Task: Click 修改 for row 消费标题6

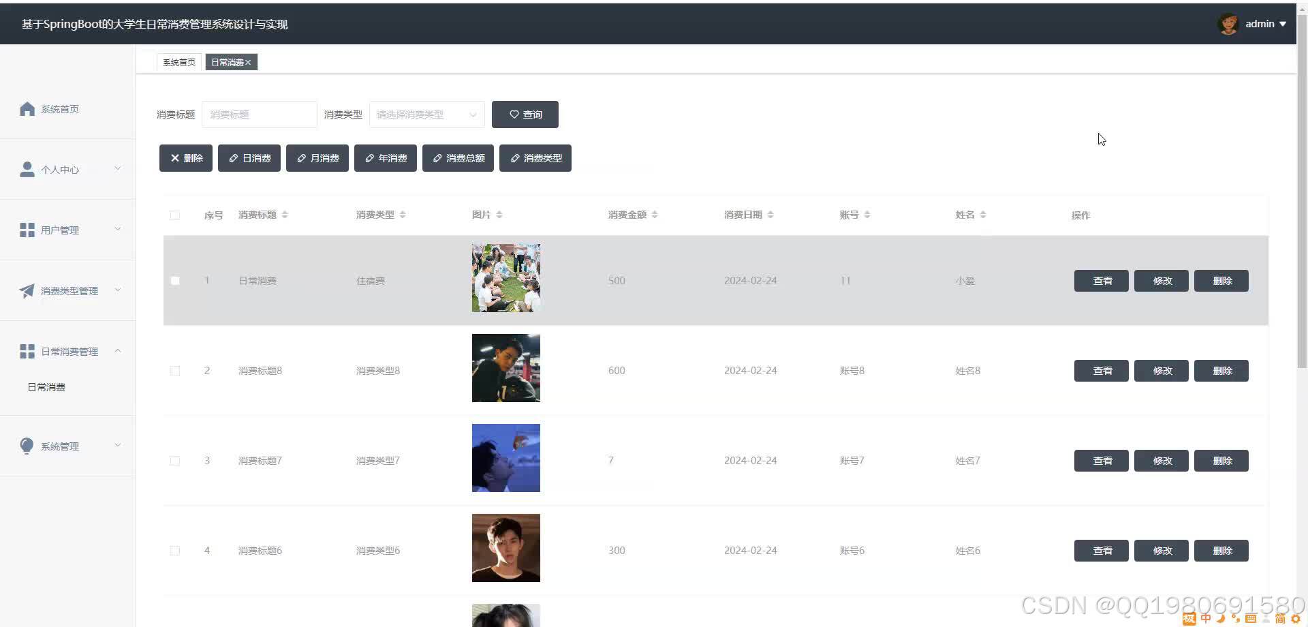Action: [1162, 551]
